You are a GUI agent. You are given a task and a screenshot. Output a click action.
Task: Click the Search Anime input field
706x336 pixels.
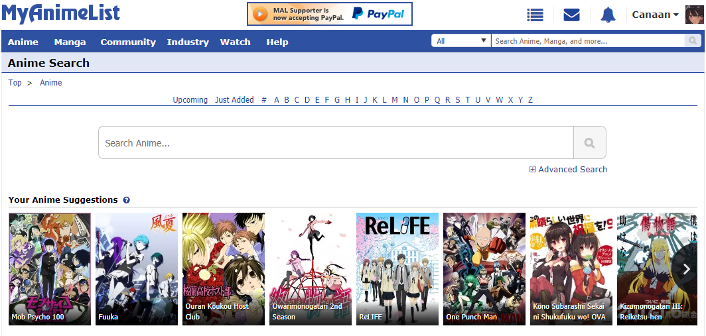336,142
